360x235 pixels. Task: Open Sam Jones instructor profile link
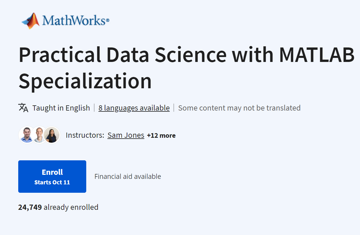(126, 135)
